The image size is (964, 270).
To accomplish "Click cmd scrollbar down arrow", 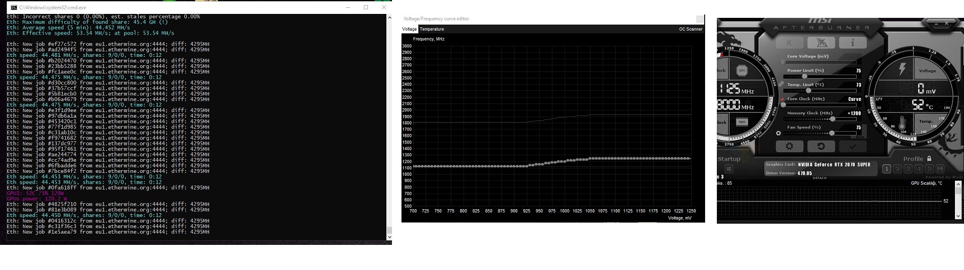I will pos(389,237).
